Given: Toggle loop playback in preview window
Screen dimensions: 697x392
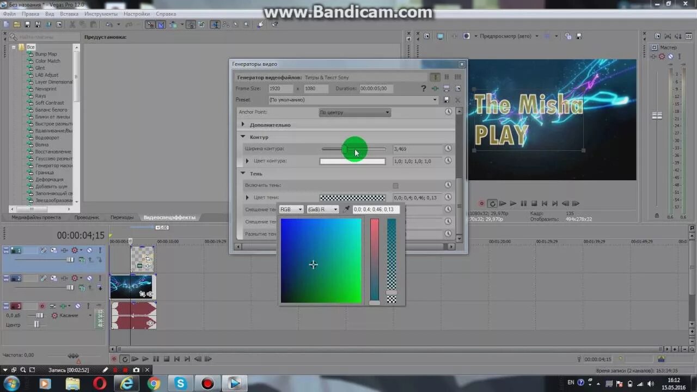Looking at the screenshot, I should 492,204.
